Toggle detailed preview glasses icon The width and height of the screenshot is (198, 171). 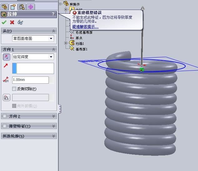[x=20, y=22]
